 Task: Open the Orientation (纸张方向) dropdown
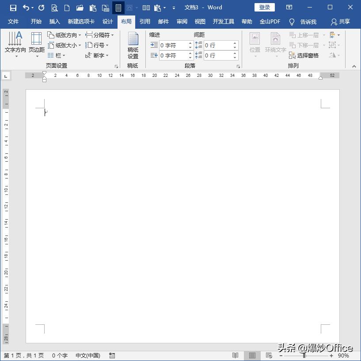64,35
